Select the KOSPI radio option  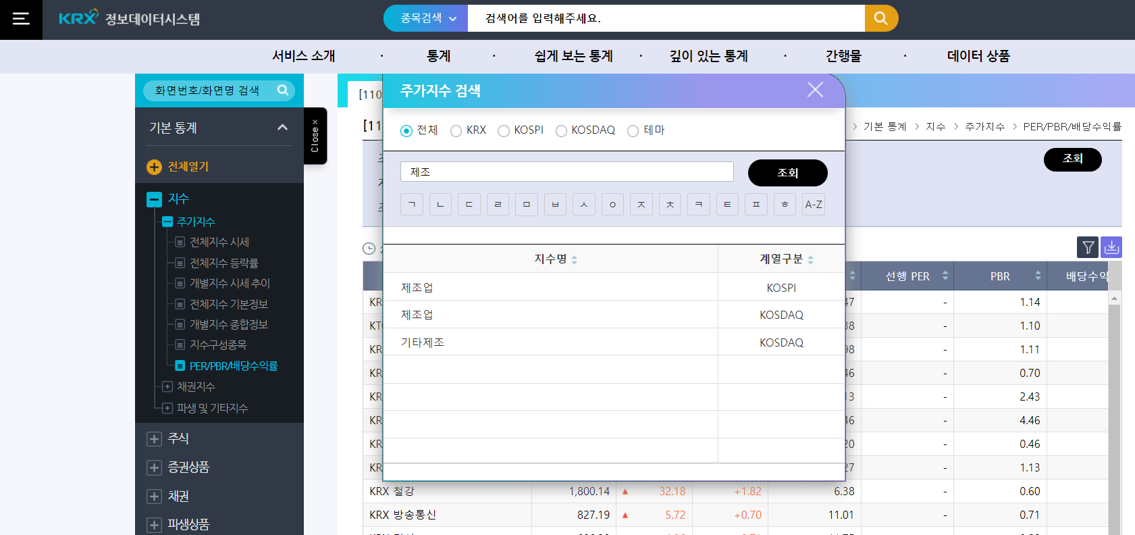click(x=504, y=131)
